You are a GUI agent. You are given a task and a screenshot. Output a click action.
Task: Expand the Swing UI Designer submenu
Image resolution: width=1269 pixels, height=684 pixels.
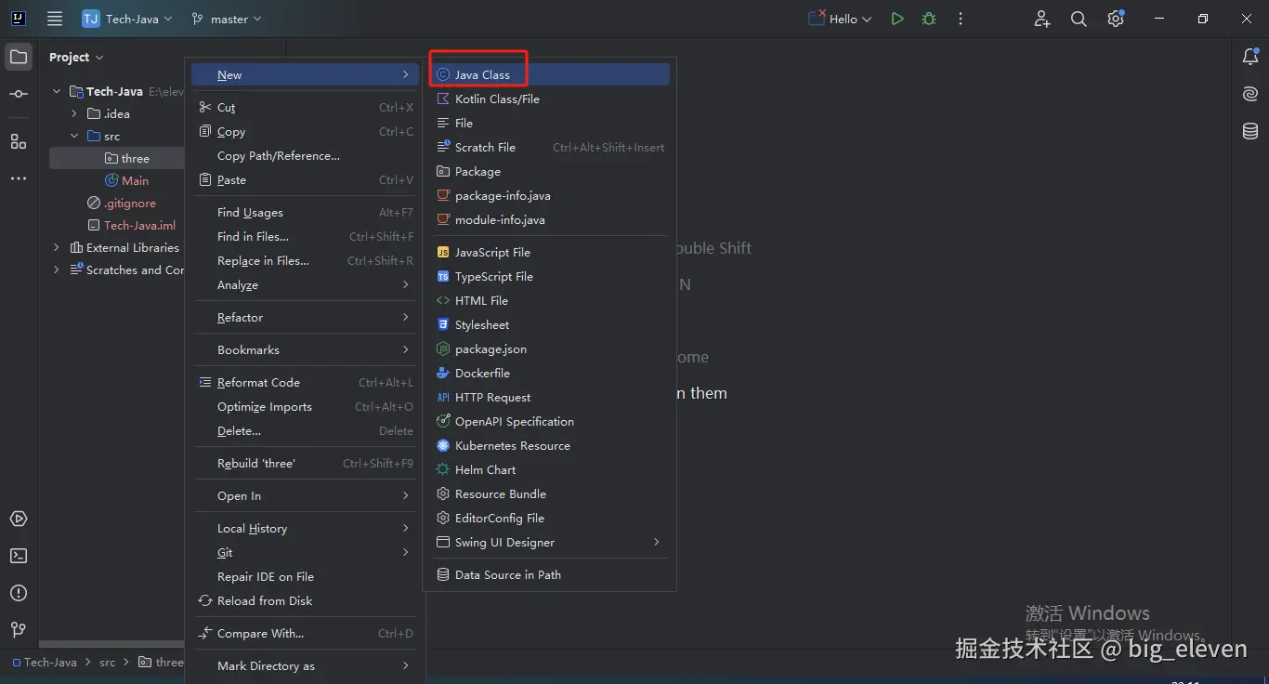[549, 542]
